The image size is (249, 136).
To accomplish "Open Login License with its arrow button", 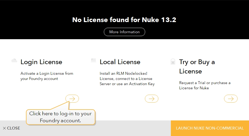I will click(72, 99).
